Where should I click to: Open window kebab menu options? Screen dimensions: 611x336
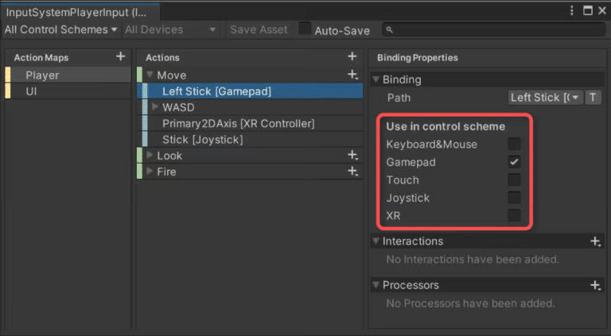[573, 11]
